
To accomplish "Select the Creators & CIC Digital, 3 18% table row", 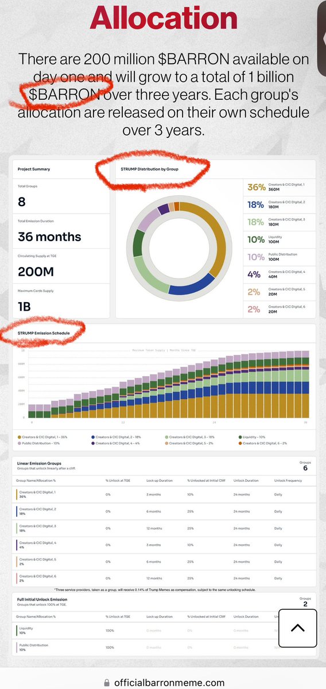I will click(x=163, y=528).
